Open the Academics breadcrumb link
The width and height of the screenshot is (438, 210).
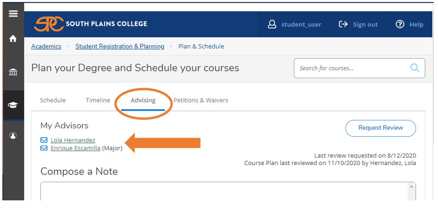pos(46,46)
